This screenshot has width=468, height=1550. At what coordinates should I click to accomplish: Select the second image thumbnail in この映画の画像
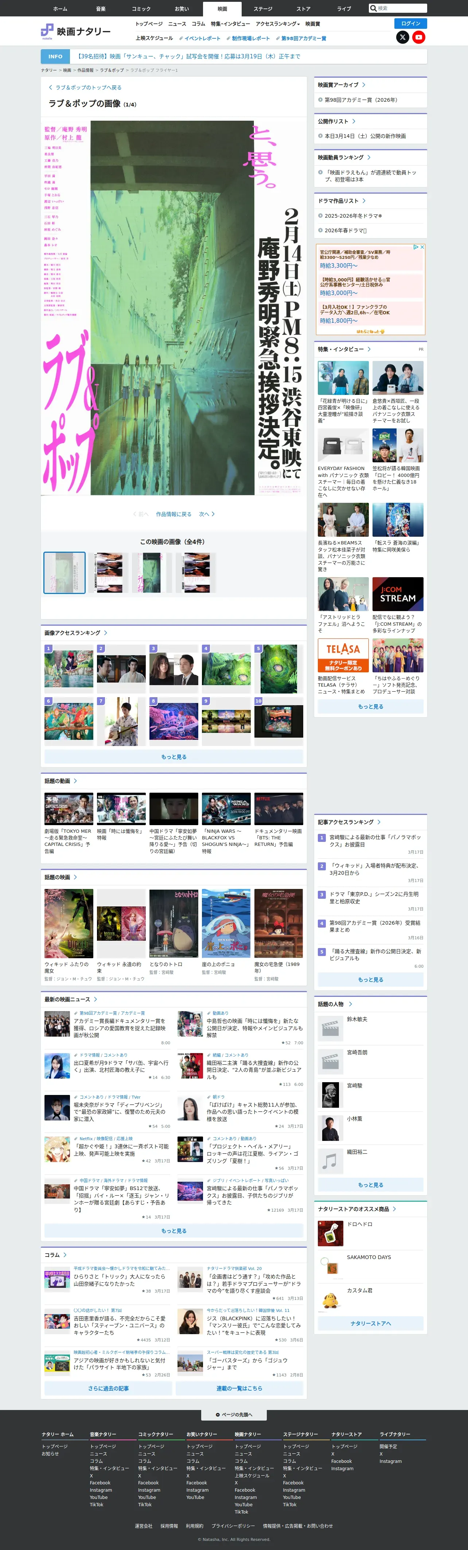click(x=109, y=572)
